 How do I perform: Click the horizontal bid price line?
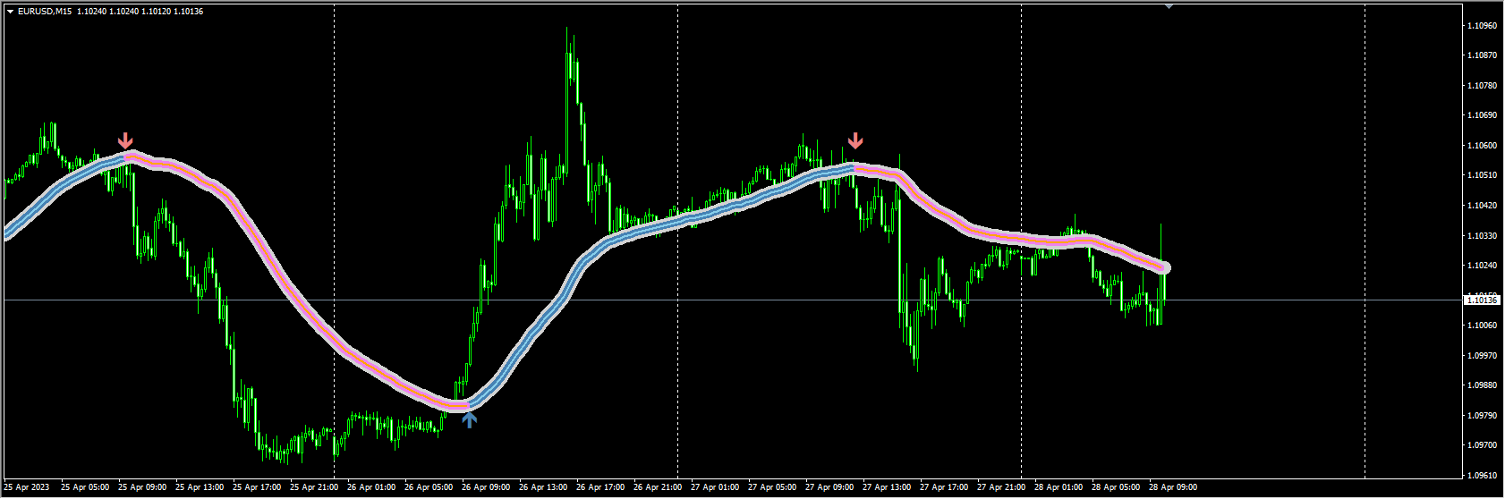tap(732, 300)
